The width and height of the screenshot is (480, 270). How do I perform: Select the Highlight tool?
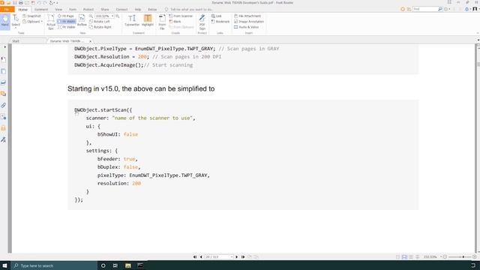(148, 20)
